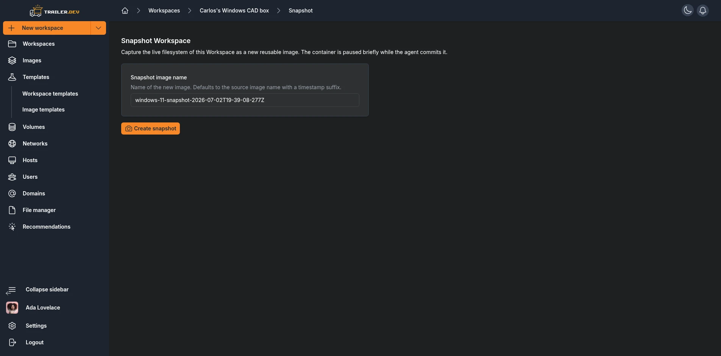This screenshot has width=721, height=356.
Task: Open Images in the sidebar
Action: 32,60
